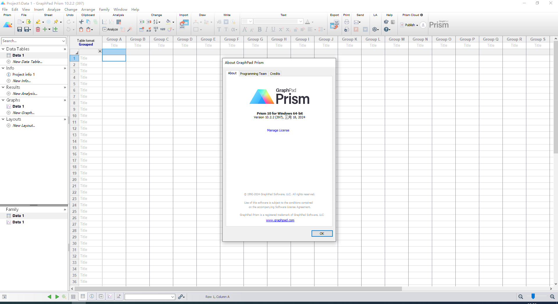
Task: Click the Print icon in the toolbar
Action: [x=346, y=22]
